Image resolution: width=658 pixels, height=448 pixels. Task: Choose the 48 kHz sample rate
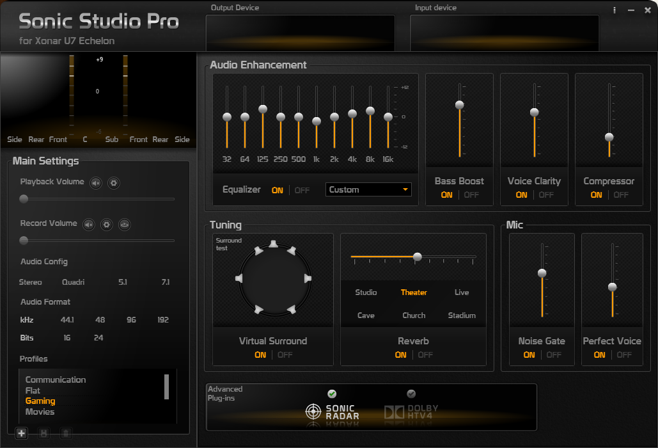click(x=100, y=320)
